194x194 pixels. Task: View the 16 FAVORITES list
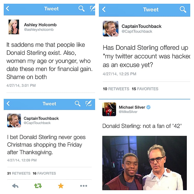[x=44, y=173]
